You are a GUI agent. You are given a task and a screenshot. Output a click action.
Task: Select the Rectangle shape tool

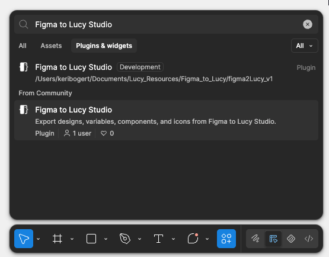tap(91, 239)
